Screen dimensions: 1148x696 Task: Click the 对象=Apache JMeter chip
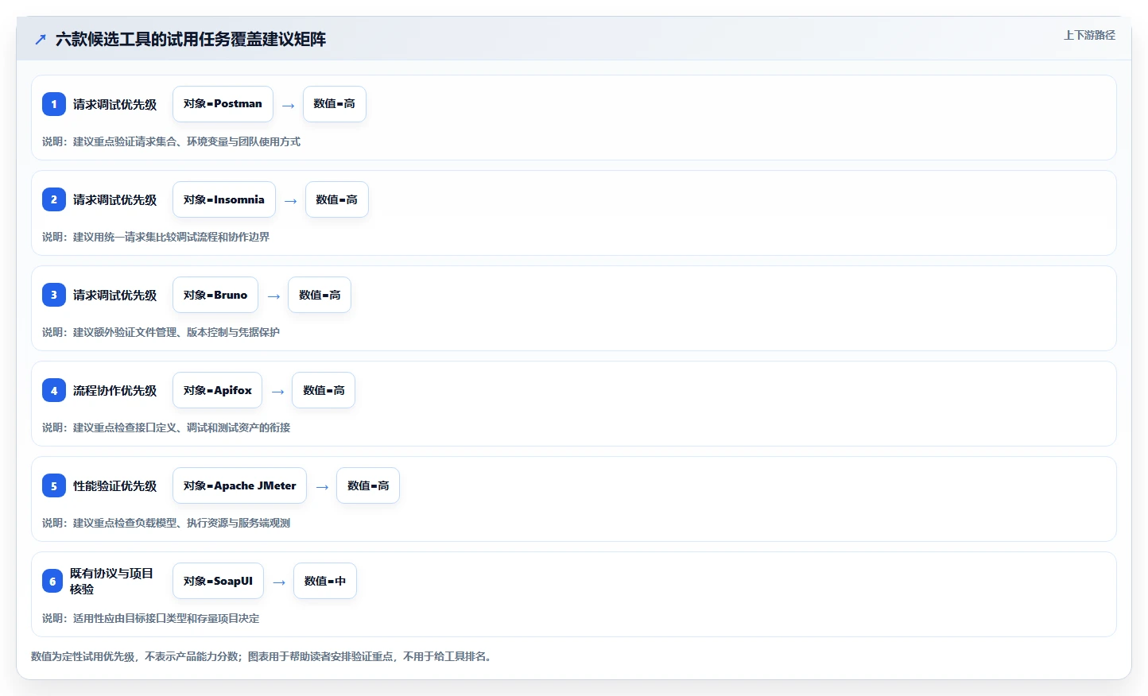(239, 485)
